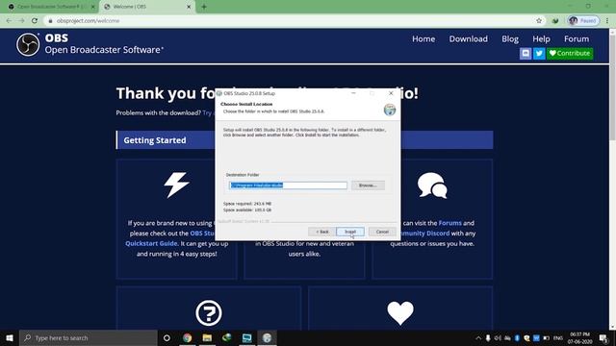
Task: Click the green Contribute button
Action: pos(570,54)
